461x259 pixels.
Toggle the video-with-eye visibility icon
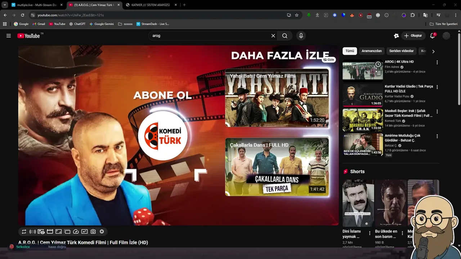41,231
